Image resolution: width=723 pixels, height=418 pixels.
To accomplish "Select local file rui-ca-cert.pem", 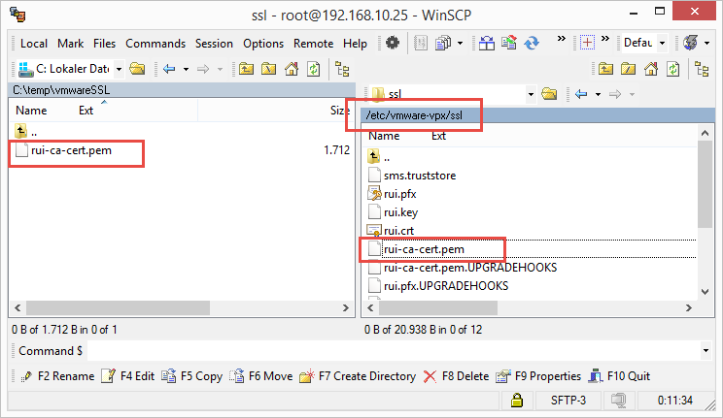I will [71, 150].
